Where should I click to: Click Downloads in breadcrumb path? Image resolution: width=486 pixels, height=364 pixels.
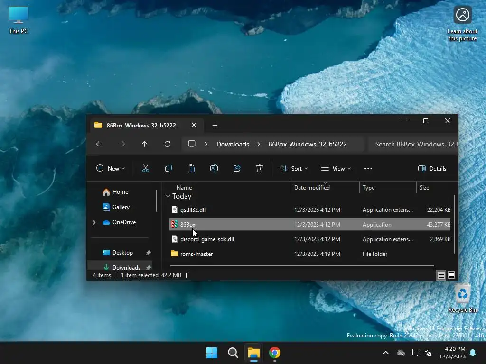[x=233, y=144]
